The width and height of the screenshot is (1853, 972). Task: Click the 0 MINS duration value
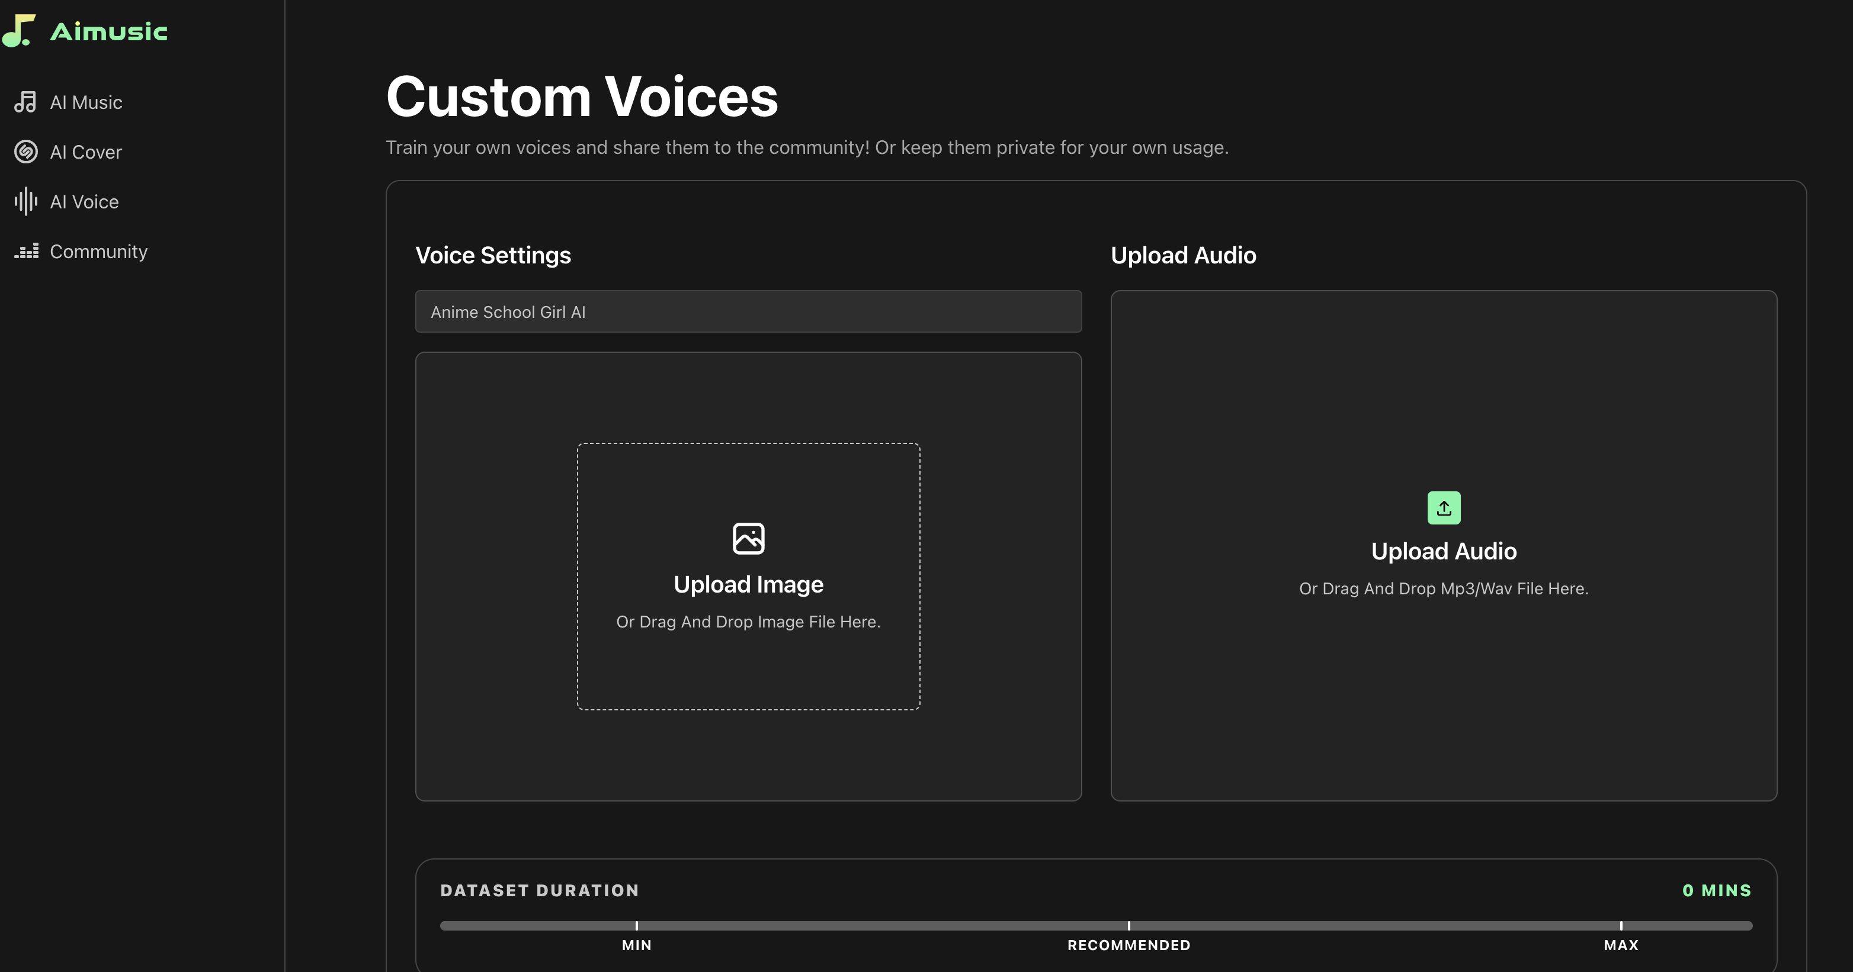[x=1716, y=890]
